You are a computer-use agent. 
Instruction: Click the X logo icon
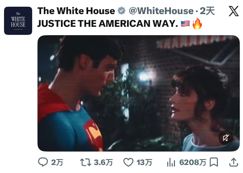(233, 11)
